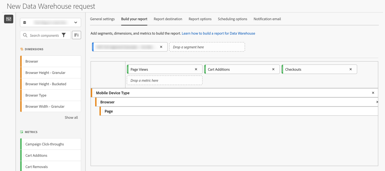Click the Search components field
Viewport: 385px width, 171px height.
(45, 35)
